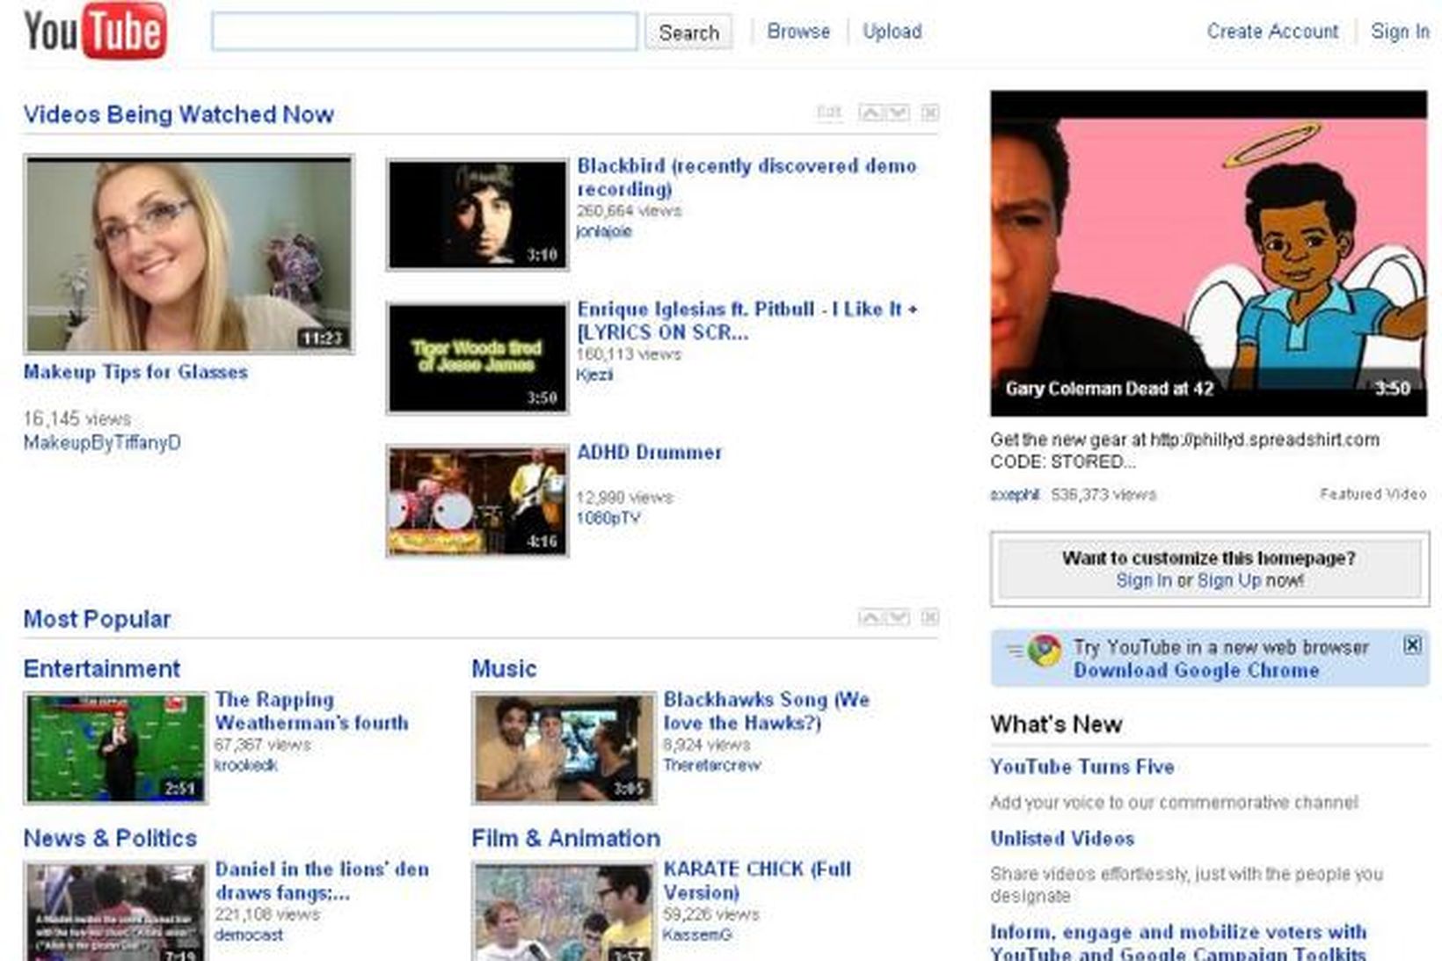Move Most Popular module up
The image size is (1442, 961).
pos(870,617)
